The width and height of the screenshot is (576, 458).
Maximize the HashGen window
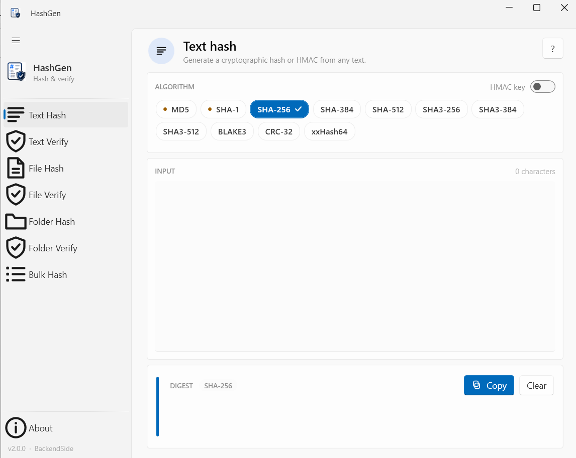pos(537,8)
